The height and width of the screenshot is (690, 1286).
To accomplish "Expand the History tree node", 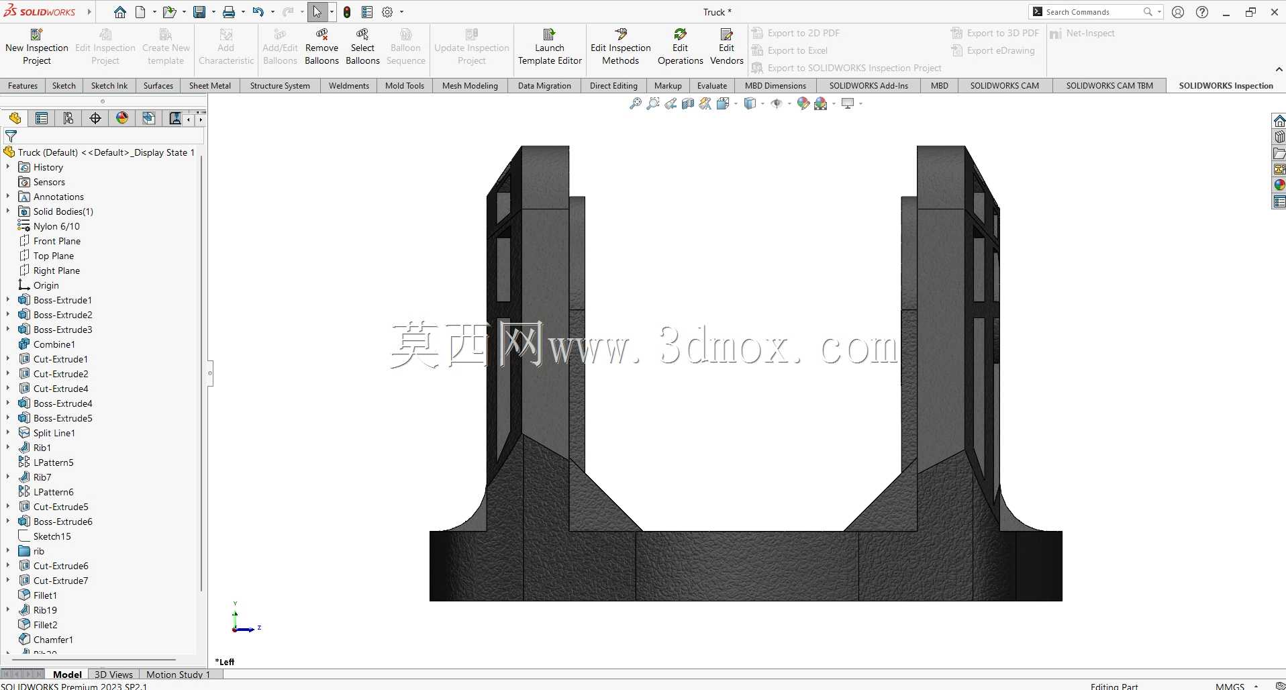I will (x=8, y=167).
